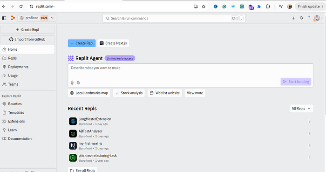This screenshot has width=326, height=172.
Task: Click the blue Create Repl button
Action: click(81, 43)
